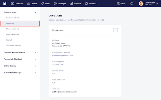Open the Products section
Image resolution: width=161 pixels, height=100 pixels.
coord(91,4)
